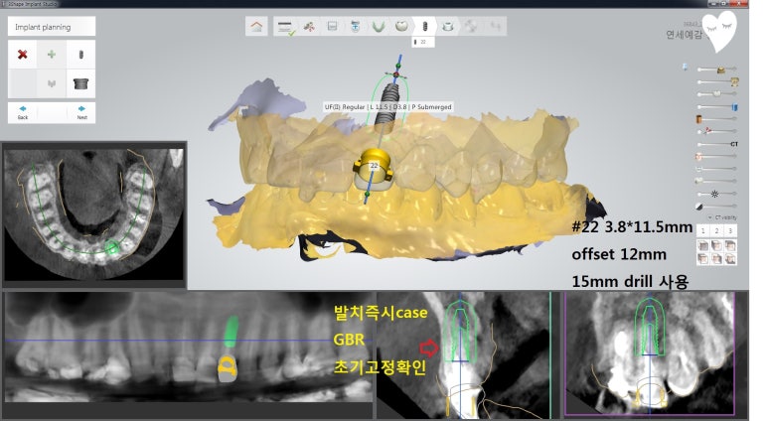Select the sleeve icon in planning panel

click(81, 84)
